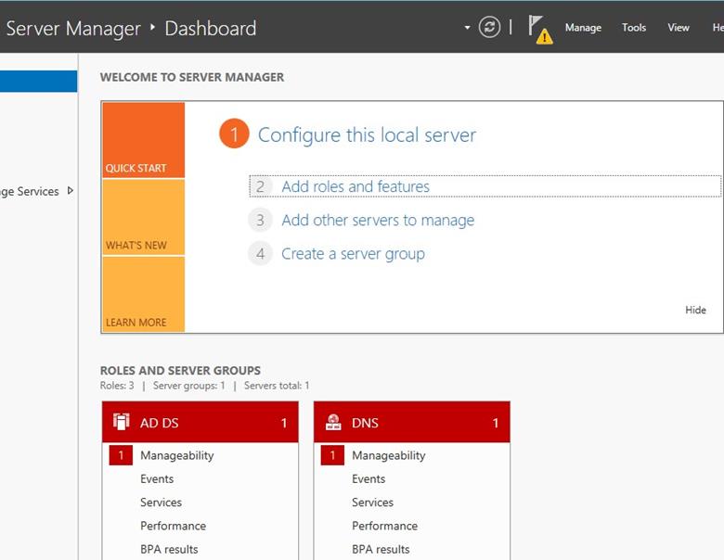Open Events under DNS

pos(368,478)
